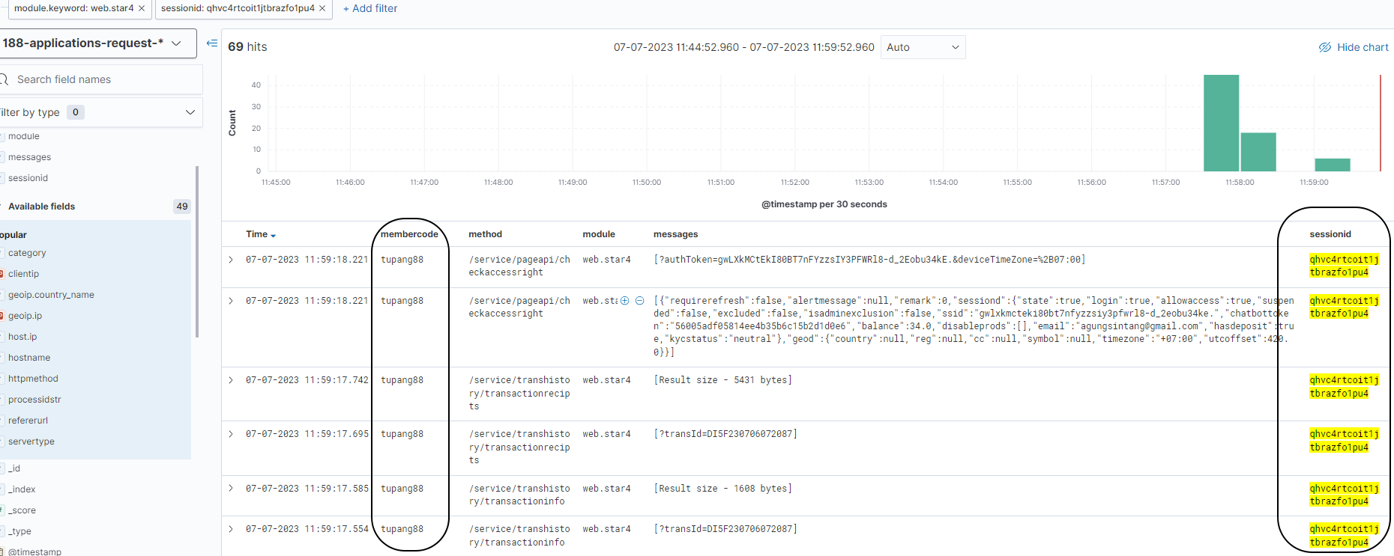Remove the module.keyword web.star4 filter pill
This screenshot has height=556, width=1394.
click(142, 8)
